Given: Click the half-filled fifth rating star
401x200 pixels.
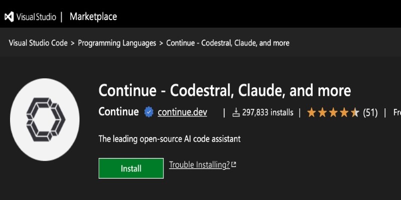Looking at the screenshot, I should (355, 112).
